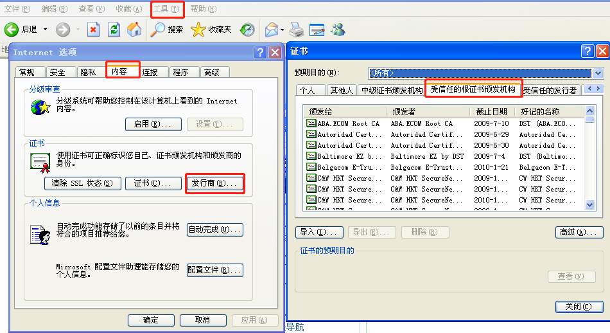Sort by the 颁发给 column header

point(345,112)
